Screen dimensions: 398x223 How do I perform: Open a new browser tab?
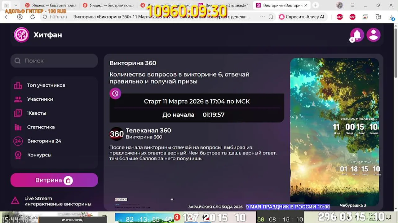[316, 5]
